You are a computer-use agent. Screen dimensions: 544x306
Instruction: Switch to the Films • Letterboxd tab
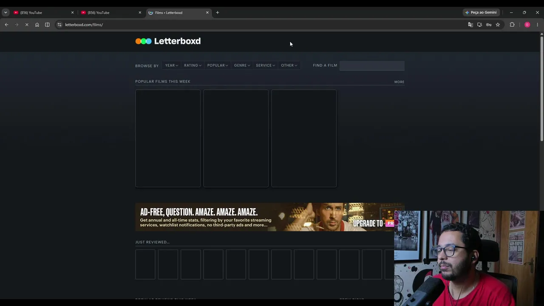[179, 13]
